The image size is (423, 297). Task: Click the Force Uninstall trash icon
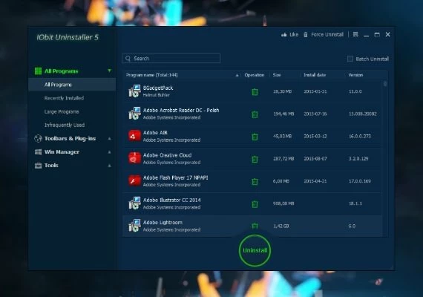click(306, 35)
